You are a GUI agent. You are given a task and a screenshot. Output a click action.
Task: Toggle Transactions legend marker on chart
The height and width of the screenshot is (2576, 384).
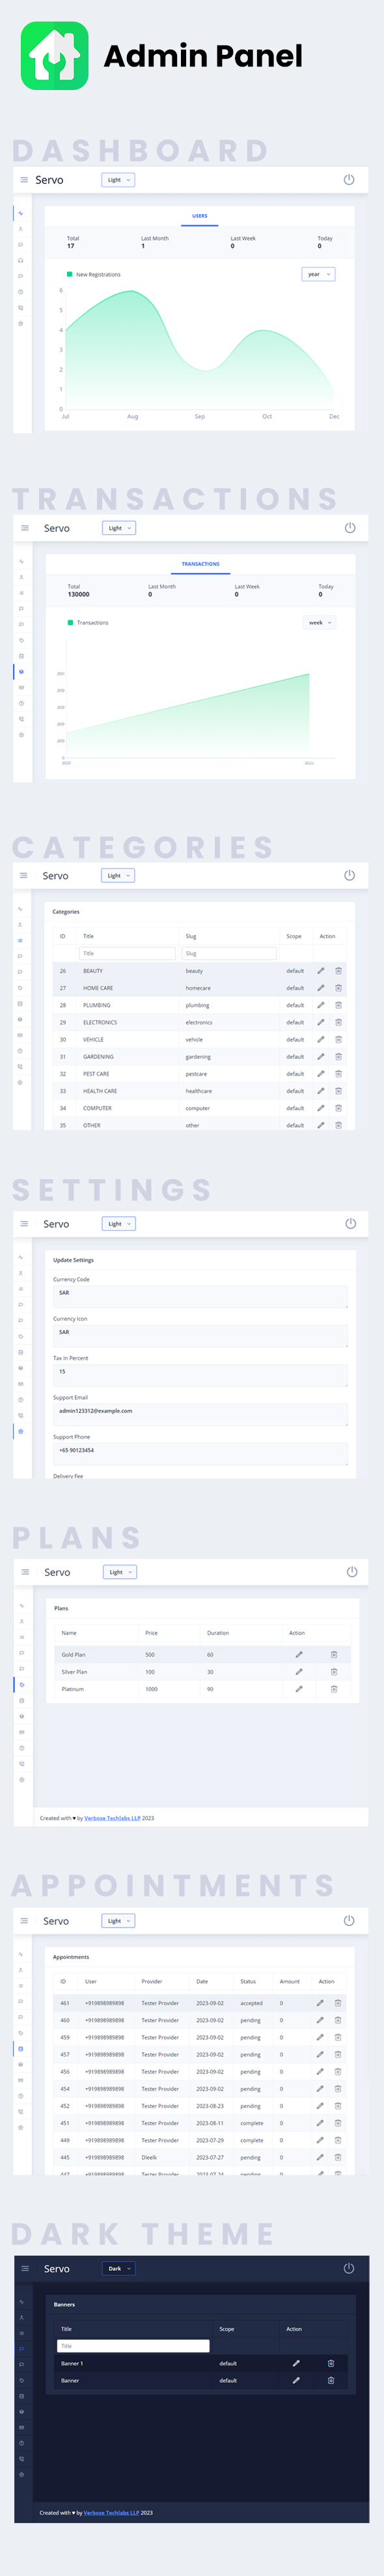(x=71, y=623)
